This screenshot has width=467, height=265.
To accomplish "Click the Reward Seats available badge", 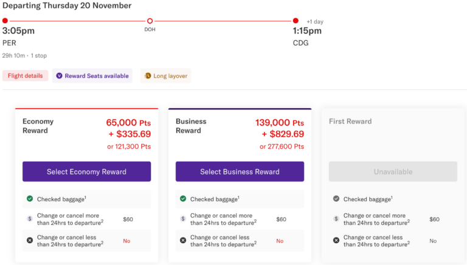I will tap(92, 76).
